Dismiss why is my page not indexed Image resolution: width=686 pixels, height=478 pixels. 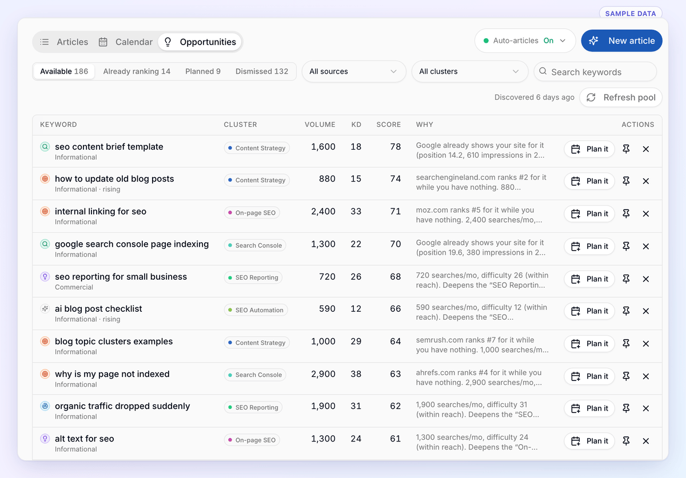click(646, 376)
